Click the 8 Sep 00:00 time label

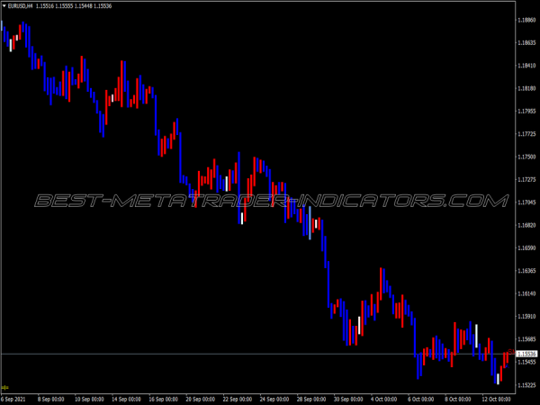point(50,399)
